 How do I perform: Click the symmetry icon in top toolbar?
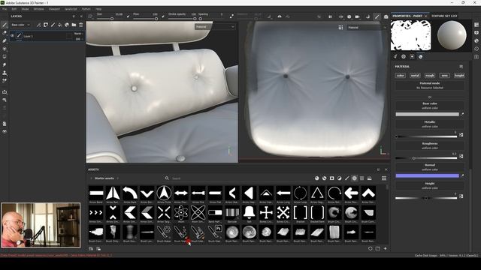(280, 16)
